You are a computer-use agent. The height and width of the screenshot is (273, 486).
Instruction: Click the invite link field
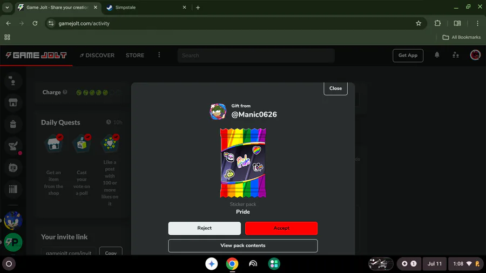pyautogui.click(x=69, y=252)
